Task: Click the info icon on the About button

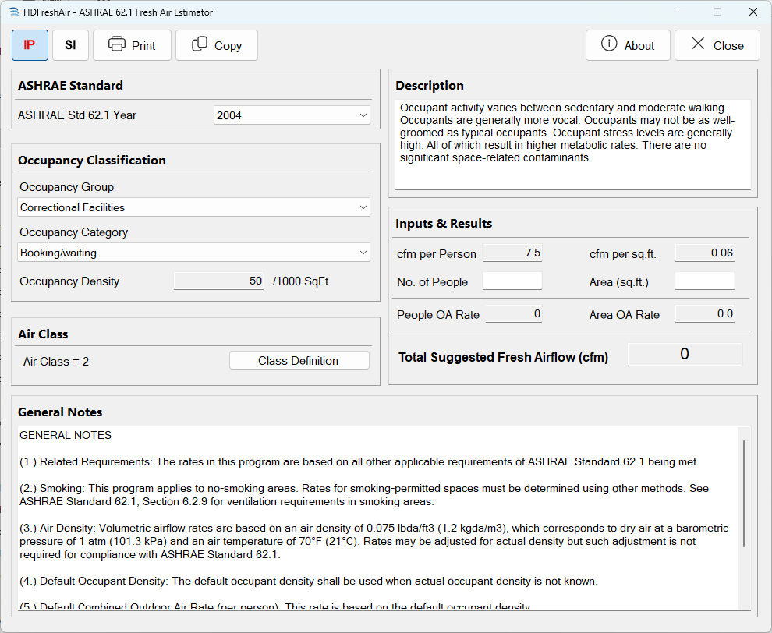Action: tap(609, 44)
